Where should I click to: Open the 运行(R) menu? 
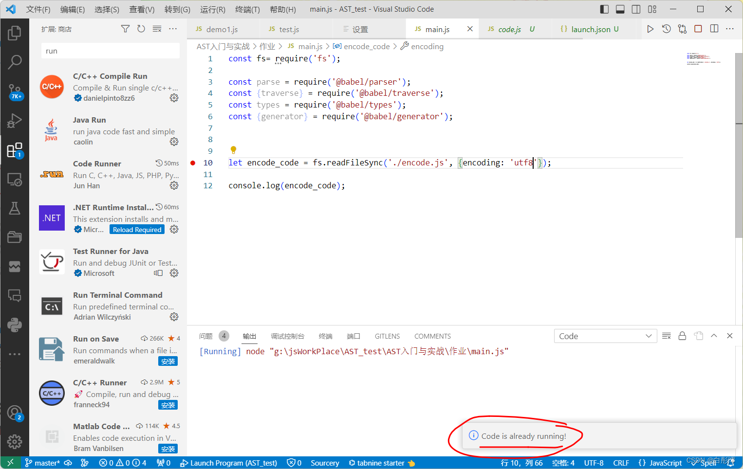pyautogui.click(x=213, y=9)
